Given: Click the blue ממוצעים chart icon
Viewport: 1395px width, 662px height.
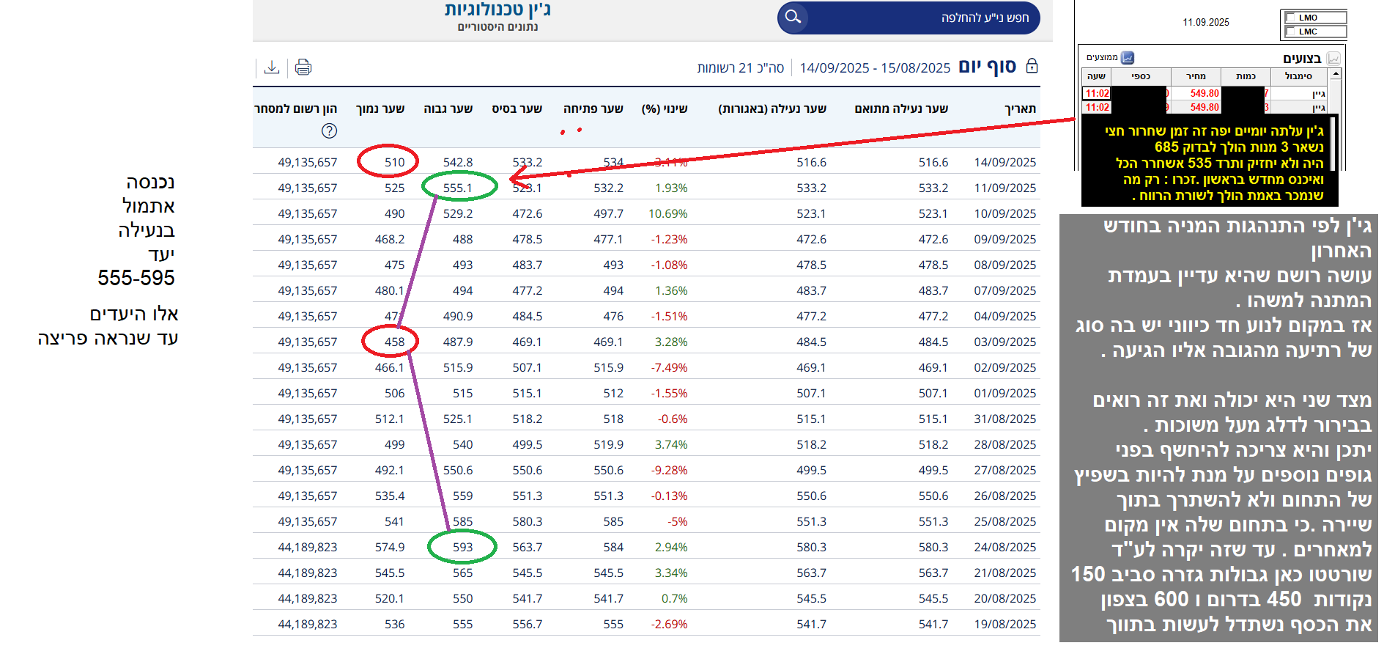Looking at the screenshot, I should (1128, 57).
